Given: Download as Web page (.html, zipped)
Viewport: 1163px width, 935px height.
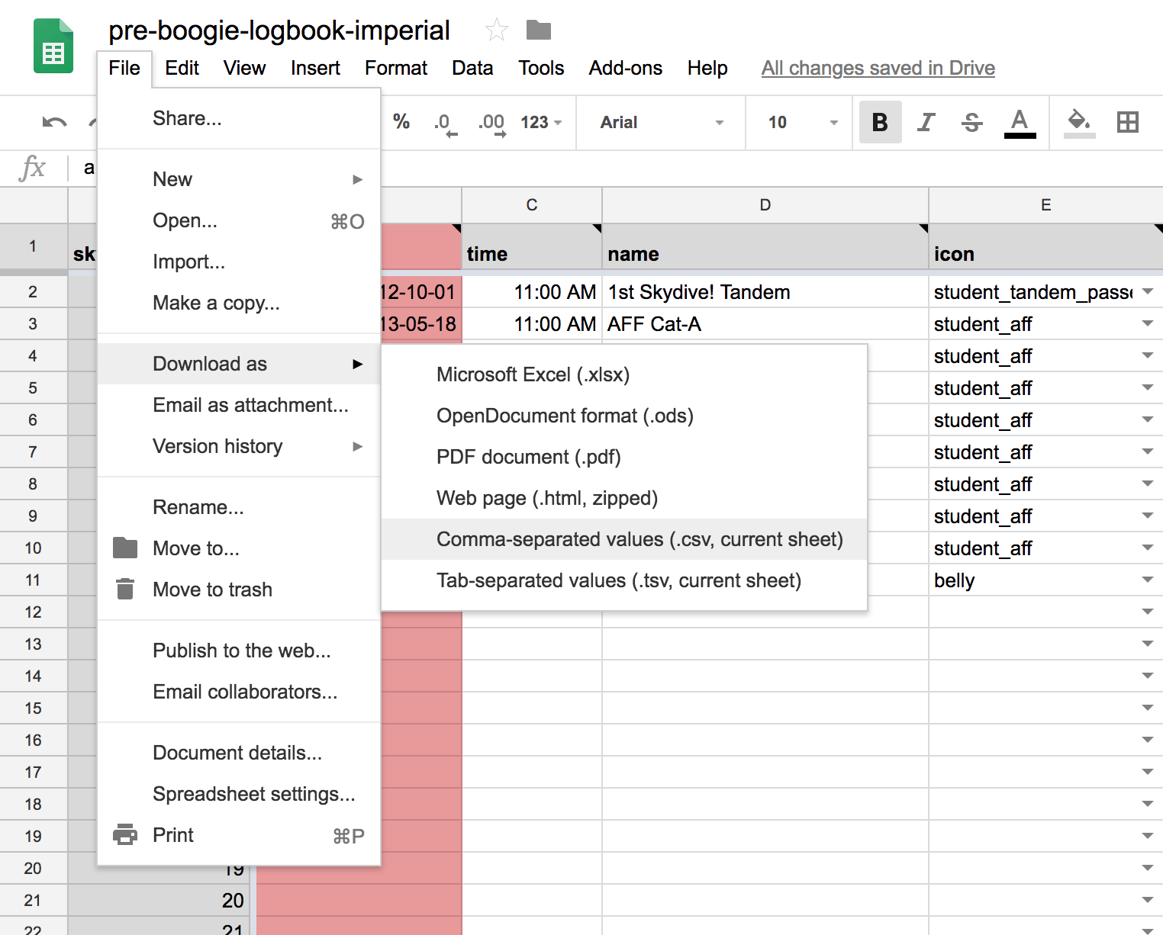Looking at the screenshot, I should click(x=624, y=498).
